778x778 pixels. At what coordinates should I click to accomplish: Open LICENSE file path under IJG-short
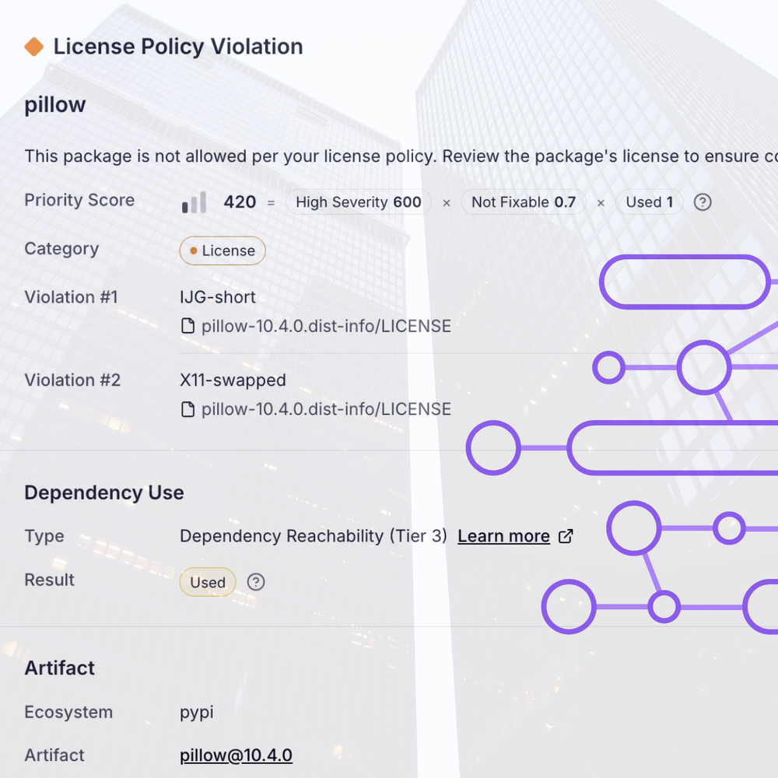point(326,326)
